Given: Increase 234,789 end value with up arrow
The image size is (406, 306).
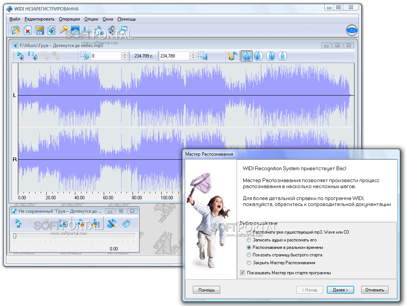Looking at the screenshot, I should [x=193, y=54].
